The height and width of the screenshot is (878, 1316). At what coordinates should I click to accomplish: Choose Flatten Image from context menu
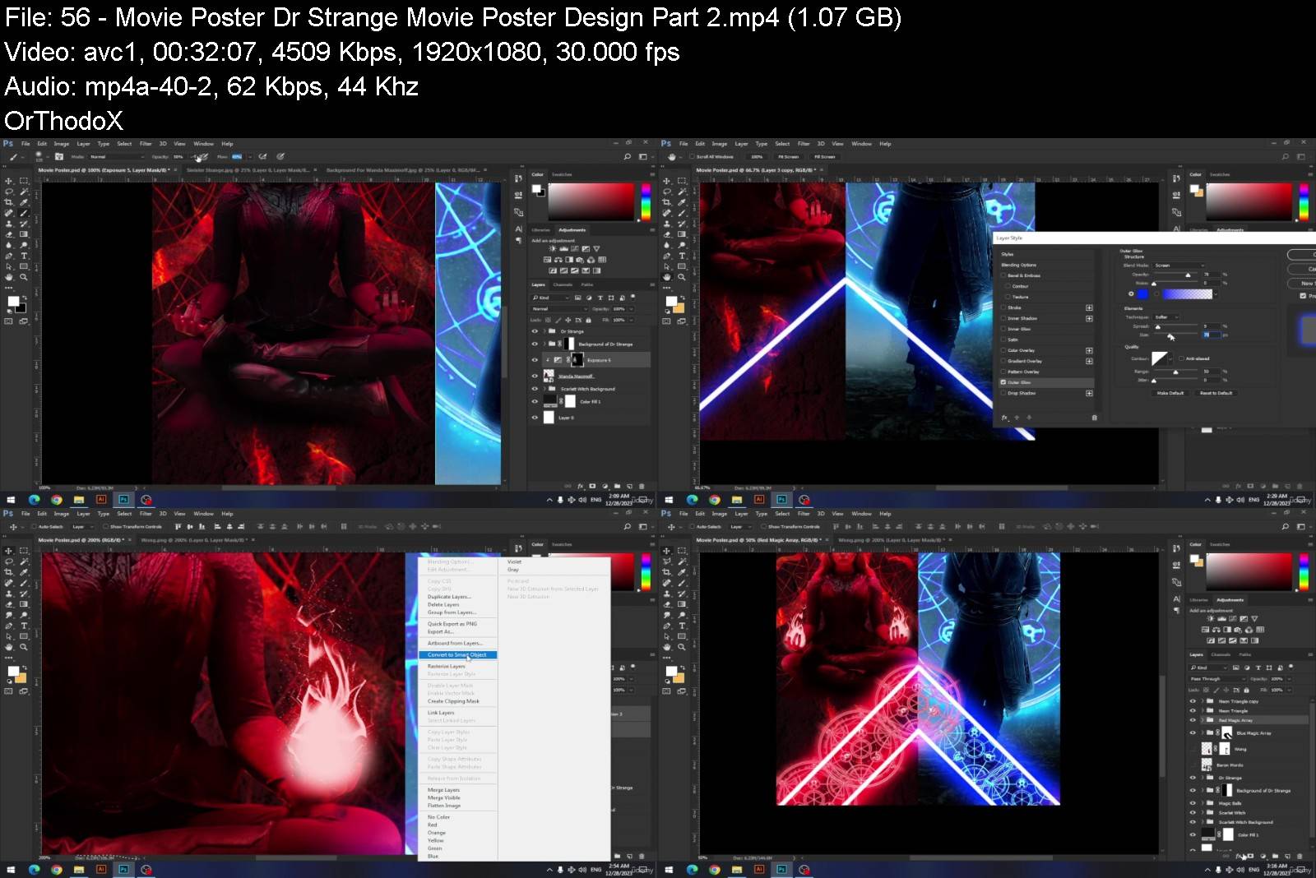click(x=444, y=806)
